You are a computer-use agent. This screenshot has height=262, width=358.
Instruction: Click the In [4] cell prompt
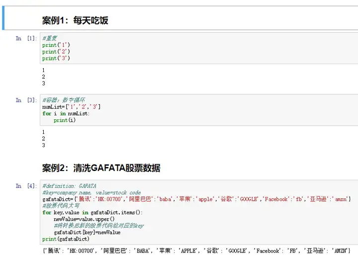[x=26, y=186]
